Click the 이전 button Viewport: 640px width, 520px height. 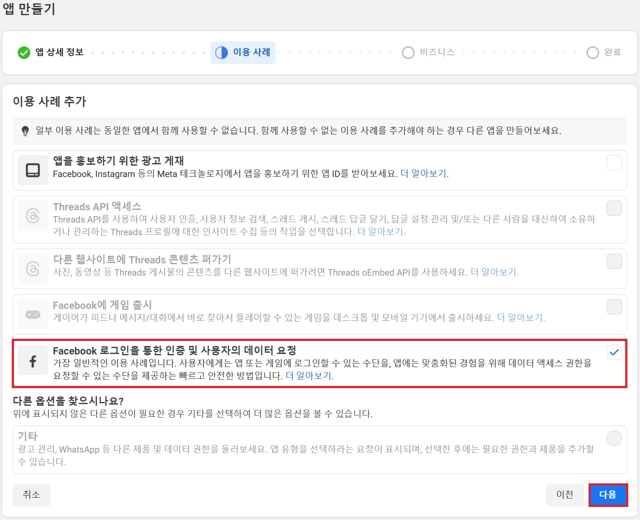pos(565,495)
